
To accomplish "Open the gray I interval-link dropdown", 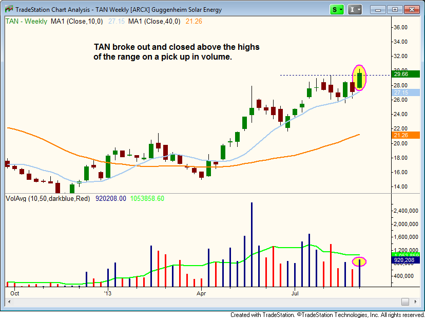I will (355, 10).
